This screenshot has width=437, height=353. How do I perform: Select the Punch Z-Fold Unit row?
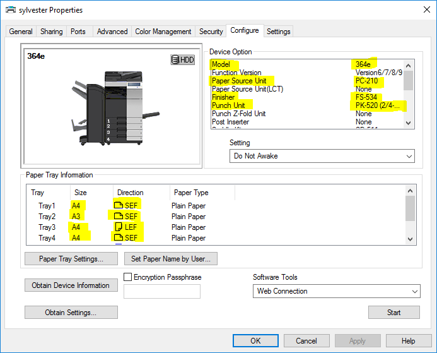click(307, 114)
